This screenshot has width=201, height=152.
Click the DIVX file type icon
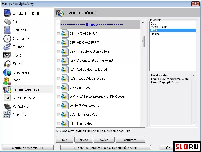coord(65,96)
